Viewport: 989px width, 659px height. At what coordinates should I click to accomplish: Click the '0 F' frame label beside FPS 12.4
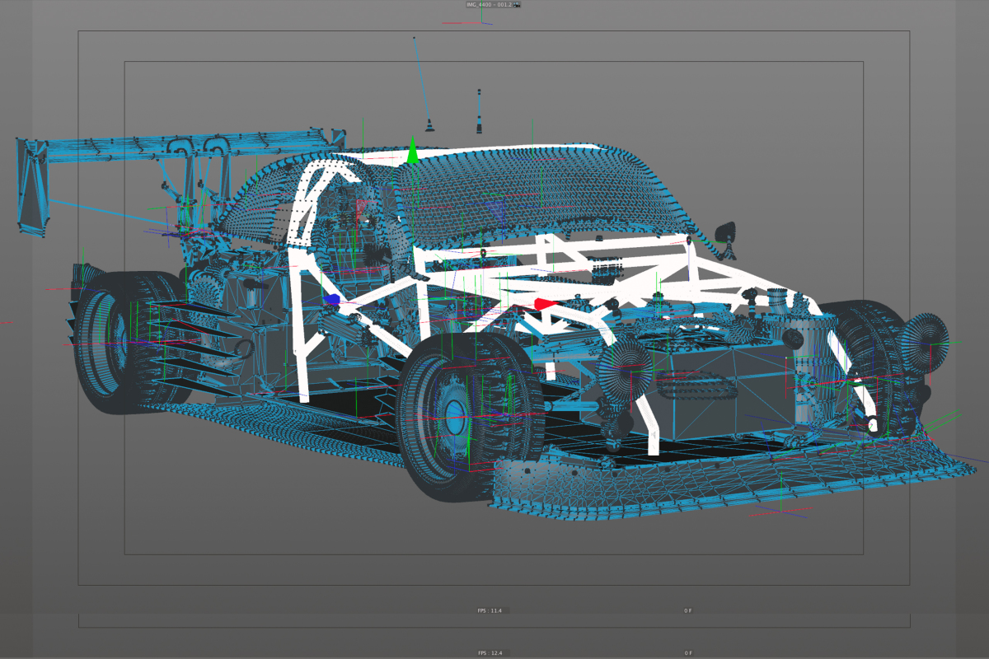coord(687,652)
